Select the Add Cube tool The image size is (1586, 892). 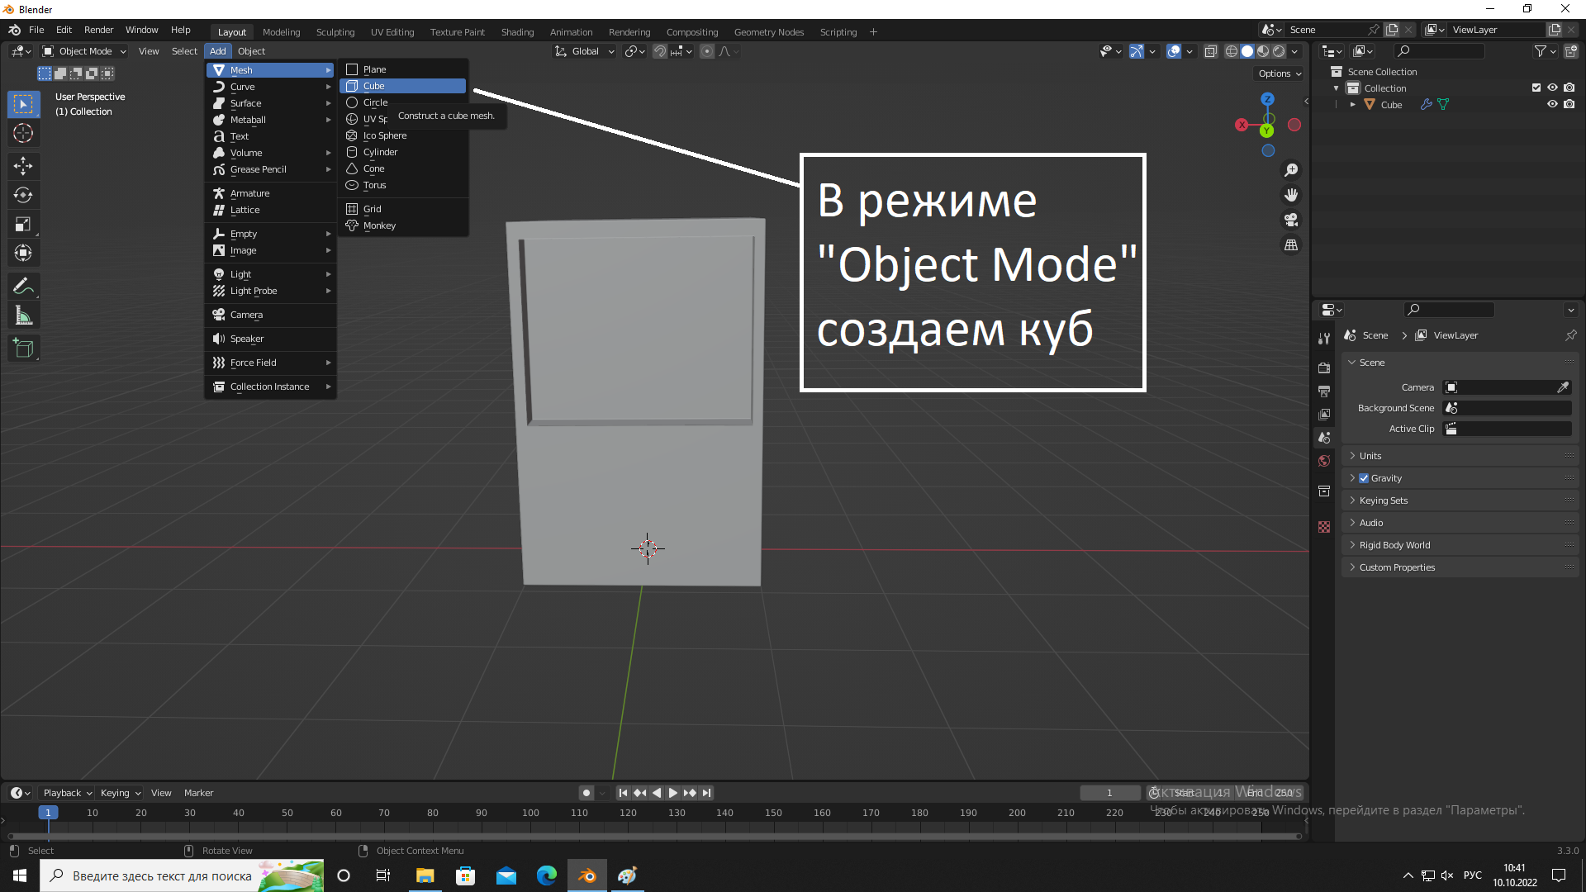point(23,349)
